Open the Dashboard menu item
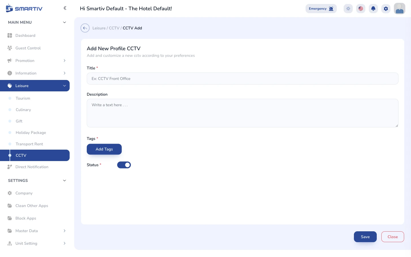Screen dimensions: 411x257 pyautogui.click(x=35, y=35)
